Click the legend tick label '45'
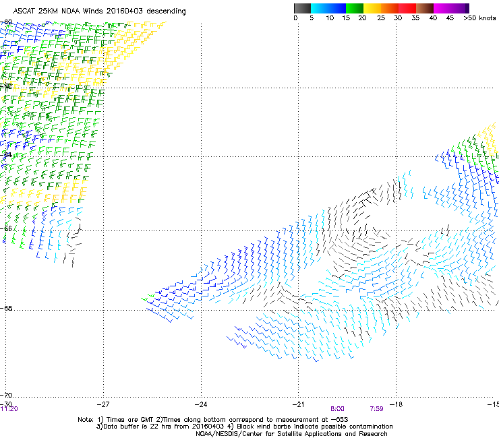The width and height of the screenshot is (499, 438). point(450,18)
